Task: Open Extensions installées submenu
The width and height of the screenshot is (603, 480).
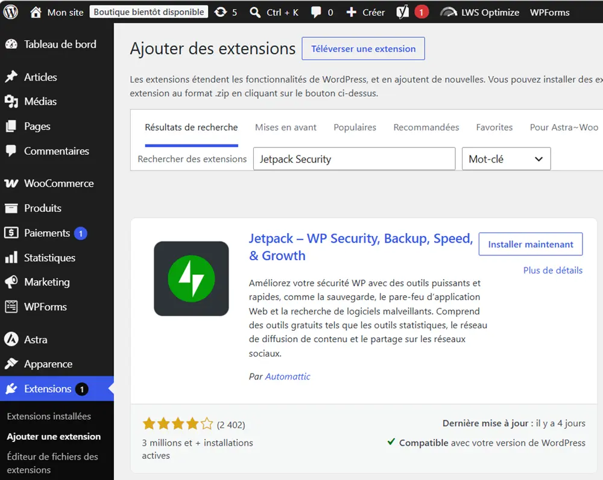Action: [x=49, y=416]
